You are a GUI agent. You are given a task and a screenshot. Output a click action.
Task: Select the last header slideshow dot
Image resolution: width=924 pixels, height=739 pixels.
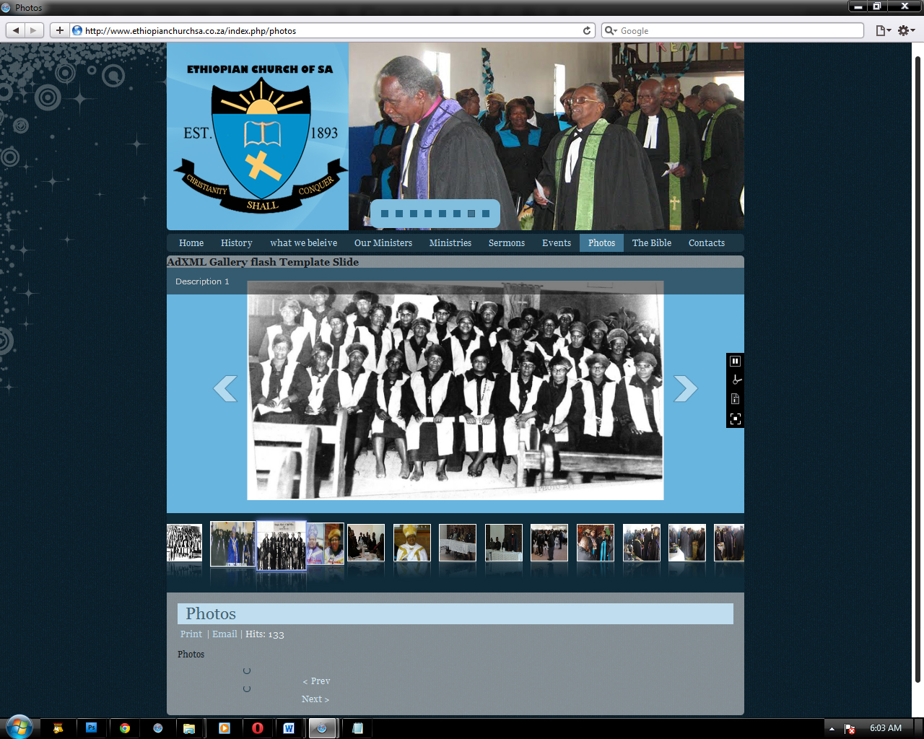click(x=486, y=214)
